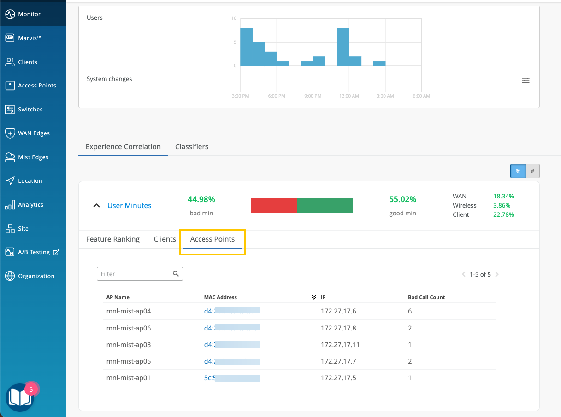Open the Marvis icon in sidebar

(x=10, y=38)
